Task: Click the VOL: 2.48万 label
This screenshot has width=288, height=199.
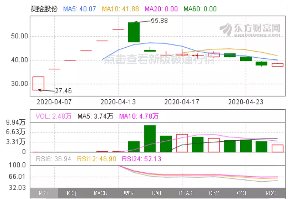Action: pos(53,116)
